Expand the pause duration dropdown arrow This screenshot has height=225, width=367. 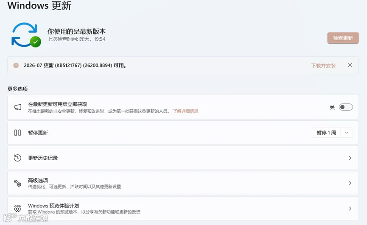pyautogui.click(x=346, y=133)
